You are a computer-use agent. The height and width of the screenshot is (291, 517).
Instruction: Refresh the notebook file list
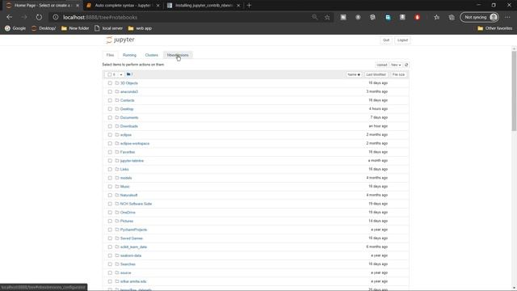point(406,65)
